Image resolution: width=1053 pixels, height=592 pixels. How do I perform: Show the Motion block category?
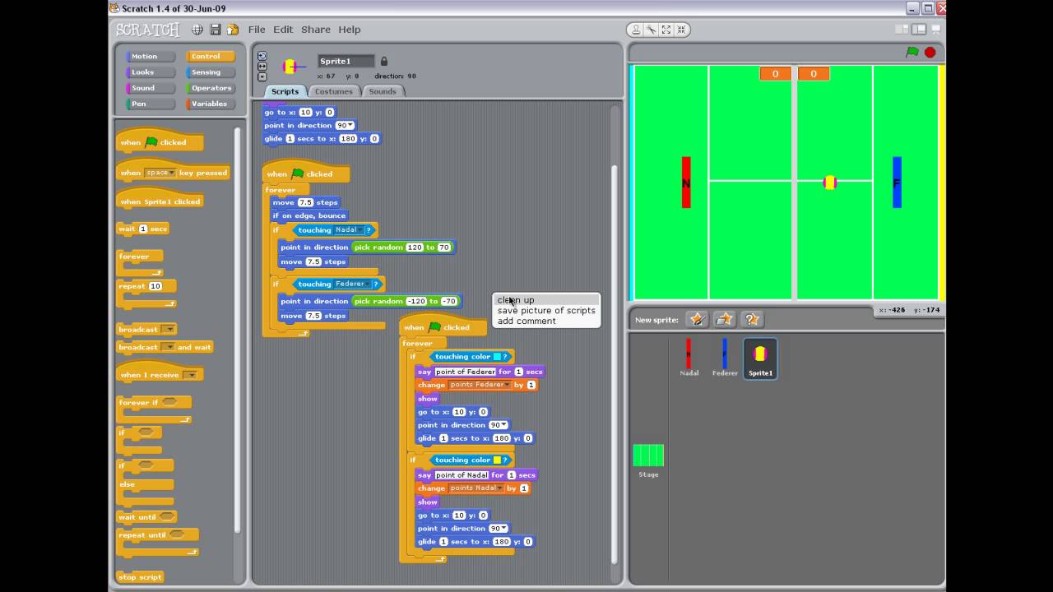[151, 57]
